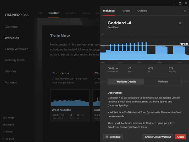Click the 575 kJ(Cal) value
Image resolution: width=189 pixels, height=142 pixels.
[x=171, y=68]
